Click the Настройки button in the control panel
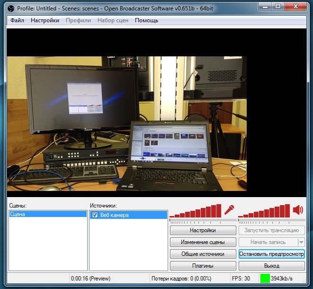313x289 pixels. 203,230
